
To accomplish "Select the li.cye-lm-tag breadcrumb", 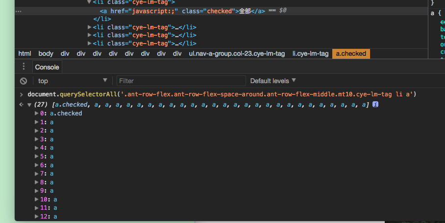I will pyautogui.click(x=311, y=54).
